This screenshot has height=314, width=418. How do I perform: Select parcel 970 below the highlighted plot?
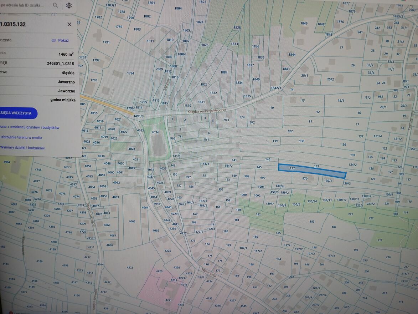(x=305, y=178)
